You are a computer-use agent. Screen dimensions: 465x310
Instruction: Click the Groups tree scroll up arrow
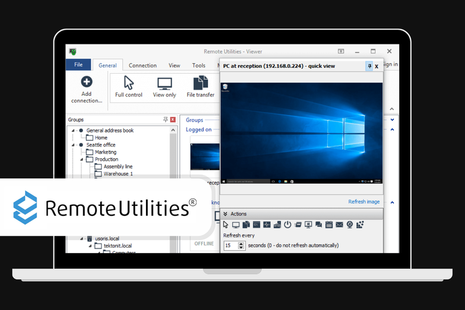(x=173, y=130)
